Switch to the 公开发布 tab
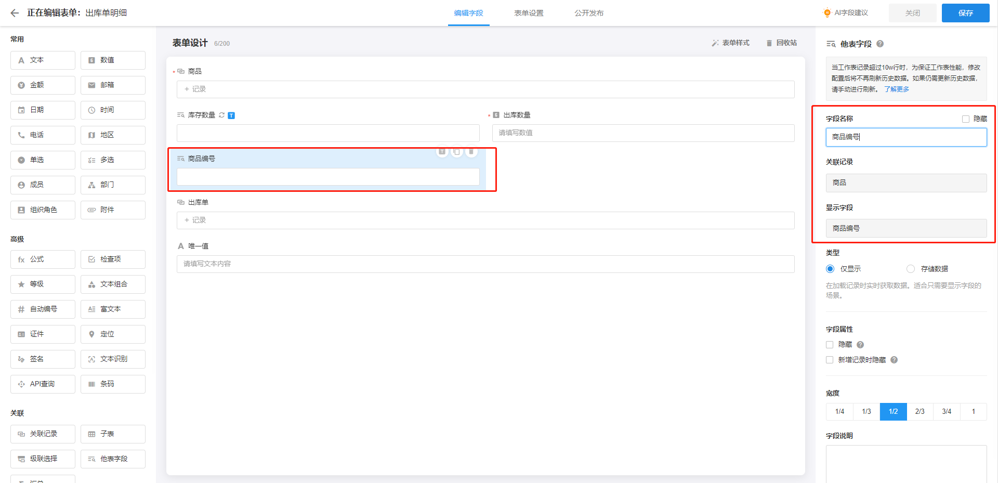Image resolution: width=998 pixels, height=483 pixels. (x=589, y=13)
